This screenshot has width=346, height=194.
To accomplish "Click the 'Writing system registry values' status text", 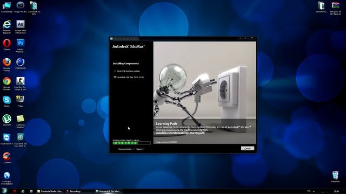I will [x=126, y=140].
